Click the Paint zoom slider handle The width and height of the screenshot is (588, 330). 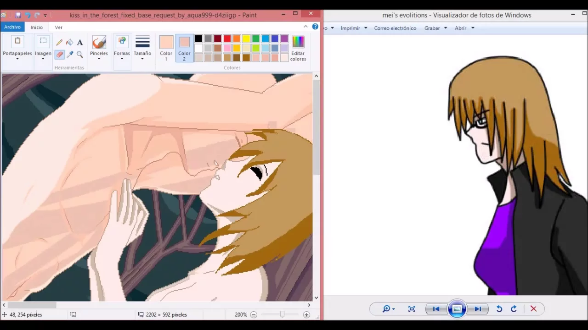[282, 314]
